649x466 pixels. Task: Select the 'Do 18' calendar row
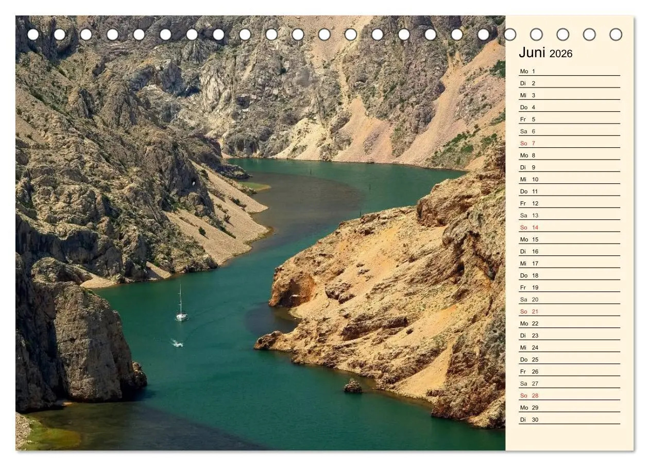(569, 275)
